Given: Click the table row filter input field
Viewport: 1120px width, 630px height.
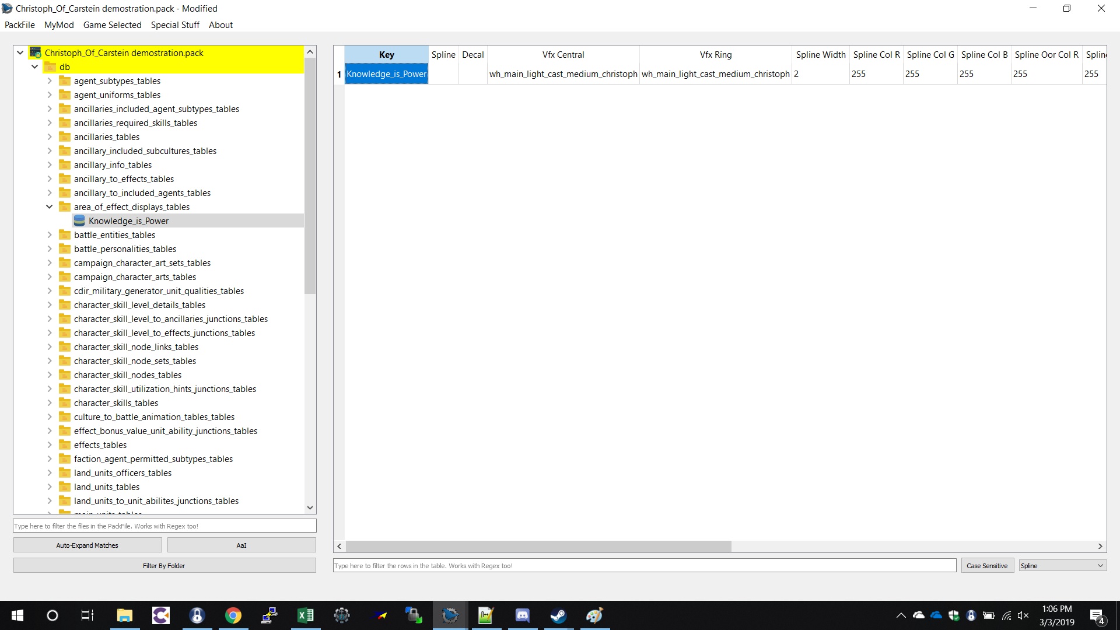Looking at the screenshot, I should pos(644,566).
